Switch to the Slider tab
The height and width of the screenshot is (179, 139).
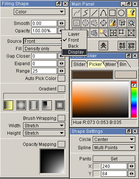[x=79, y=64]
